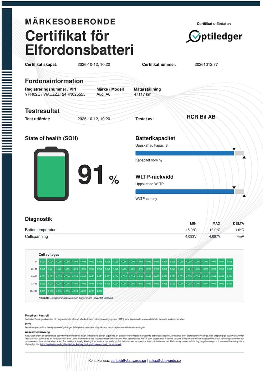Open the contact@datavarde.se email link
The image size is (263, 371).
coord(128,361)
